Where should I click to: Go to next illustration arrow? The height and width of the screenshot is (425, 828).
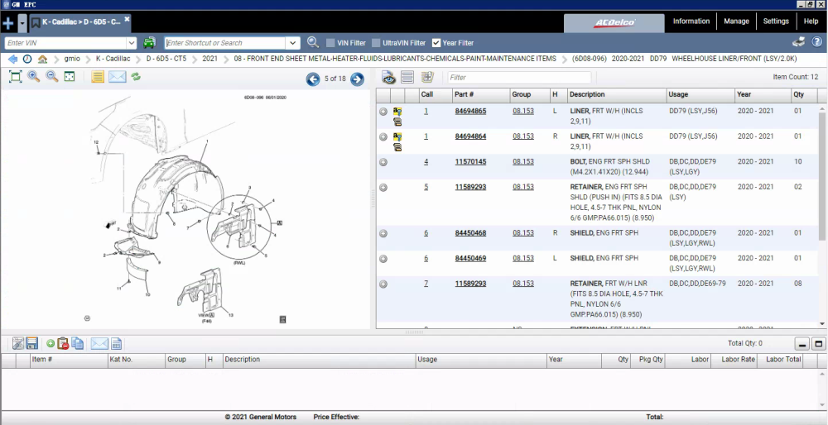[357, 79]
